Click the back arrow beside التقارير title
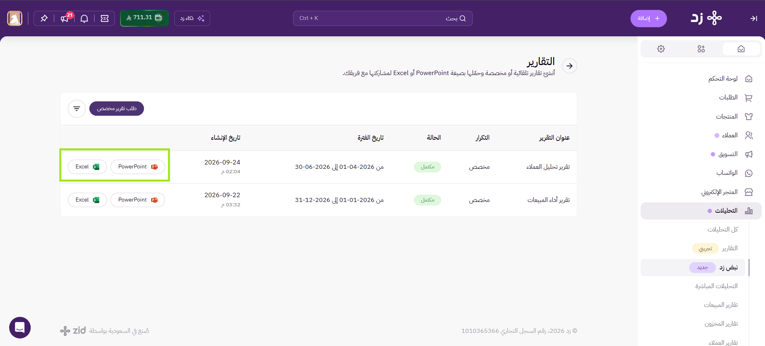 point(570,66)
